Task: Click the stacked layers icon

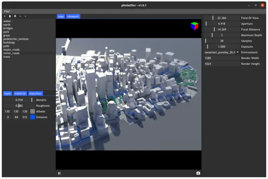Action: (15, 16)
